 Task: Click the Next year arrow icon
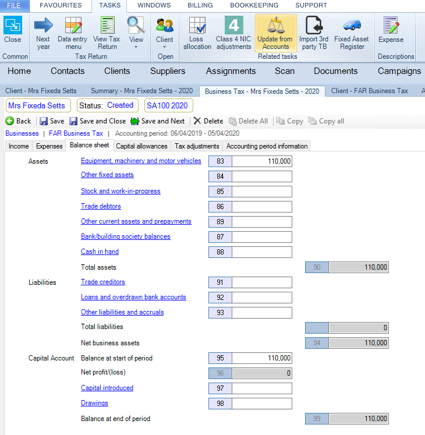pyautogui.click(x=43, y=25)
